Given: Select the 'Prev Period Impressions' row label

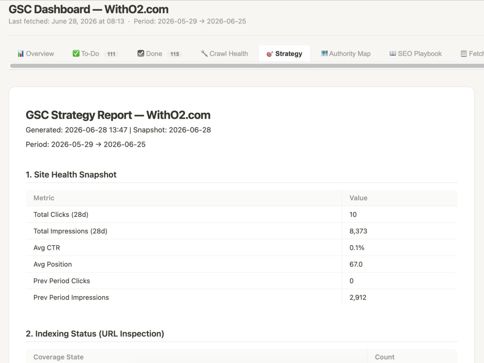Looking at the screenshot, I should point(71,298).
